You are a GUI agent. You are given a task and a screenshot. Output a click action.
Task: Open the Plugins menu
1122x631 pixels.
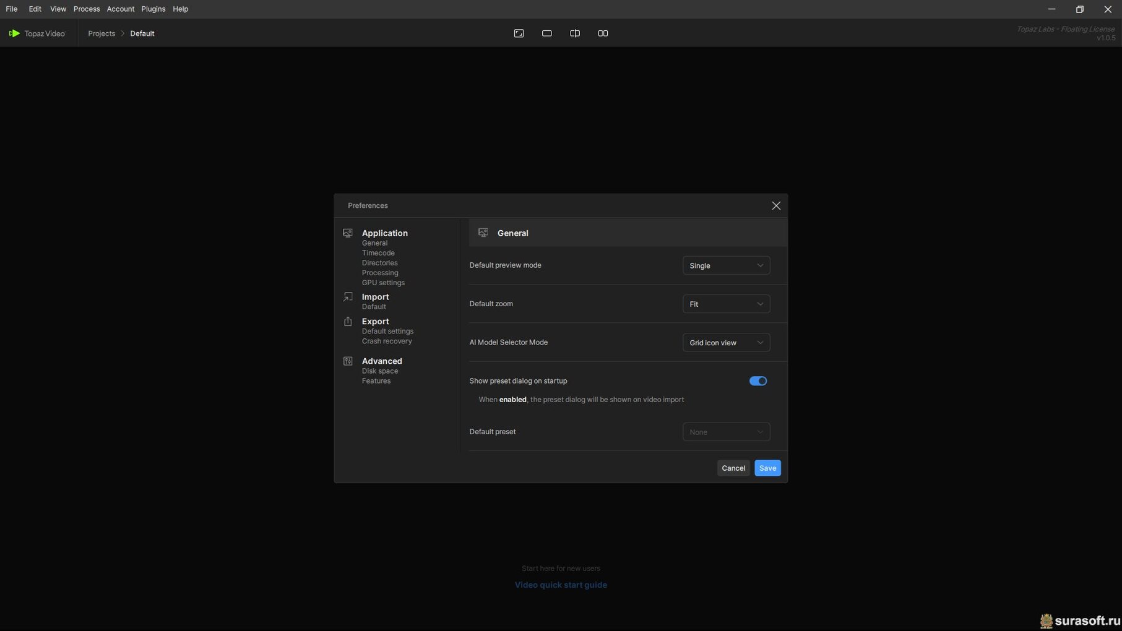coord(153,9)
